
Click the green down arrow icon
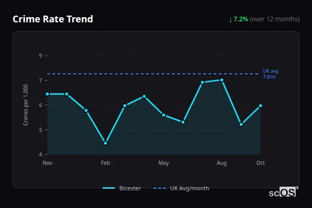(230, 20)
